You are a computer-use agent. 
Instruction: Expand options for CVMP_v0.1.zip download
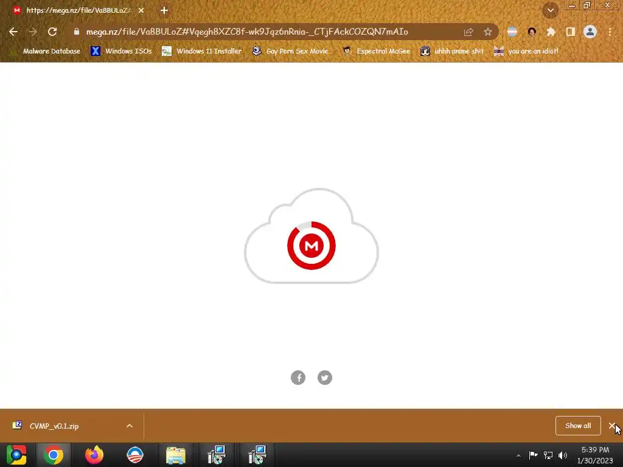[130, 426]
